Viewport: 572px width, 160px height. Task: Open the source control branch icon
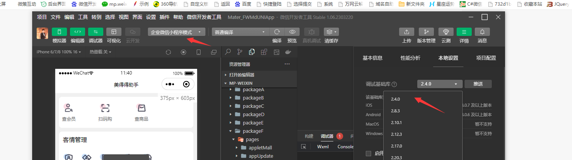click(x=240, y=52)
